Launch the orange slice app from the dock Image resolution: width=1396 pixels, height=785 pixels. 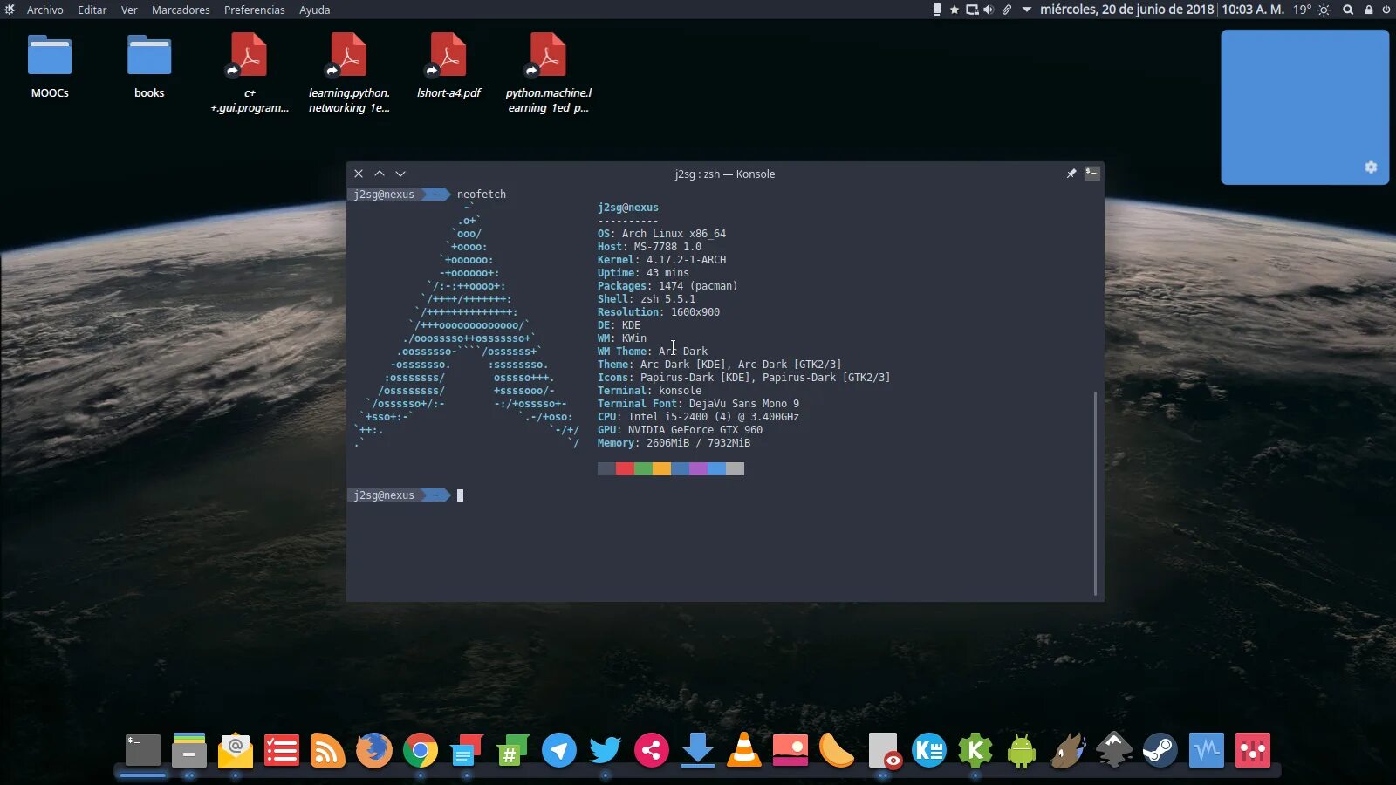click(x=837, y=750)
